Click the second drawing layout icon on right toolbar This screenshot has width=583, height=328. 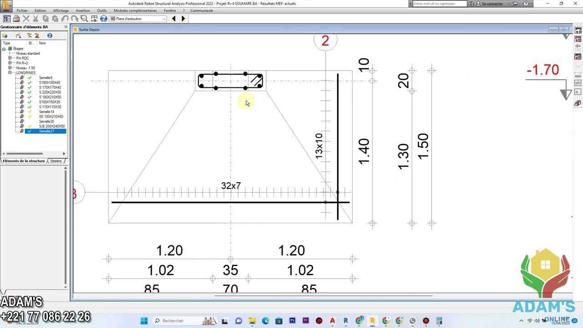point(578,39)
